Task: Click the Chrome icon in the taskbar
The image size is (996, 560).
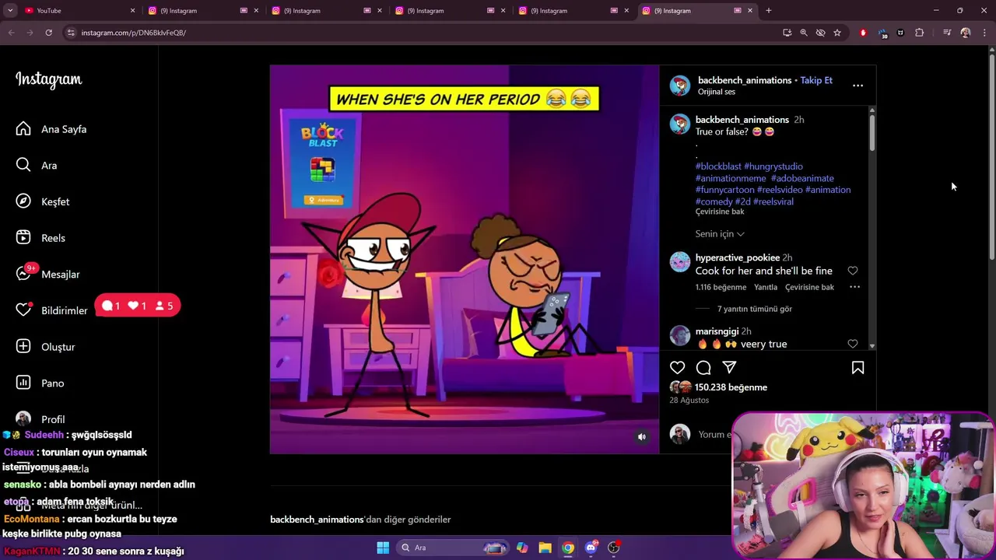Action: (x=568, y=548)
